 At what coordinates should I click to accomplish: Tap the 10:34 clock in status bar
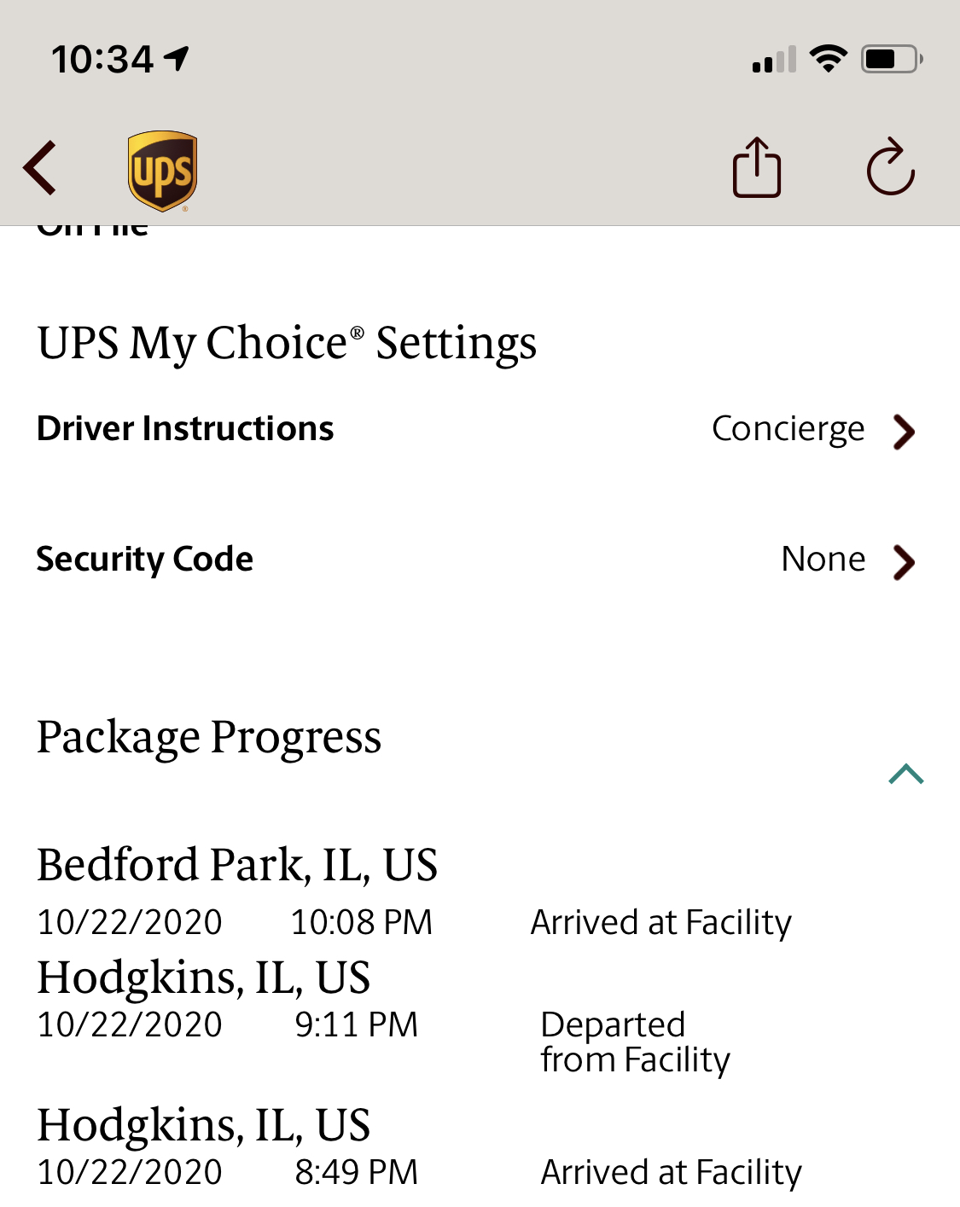coord(102,60)
